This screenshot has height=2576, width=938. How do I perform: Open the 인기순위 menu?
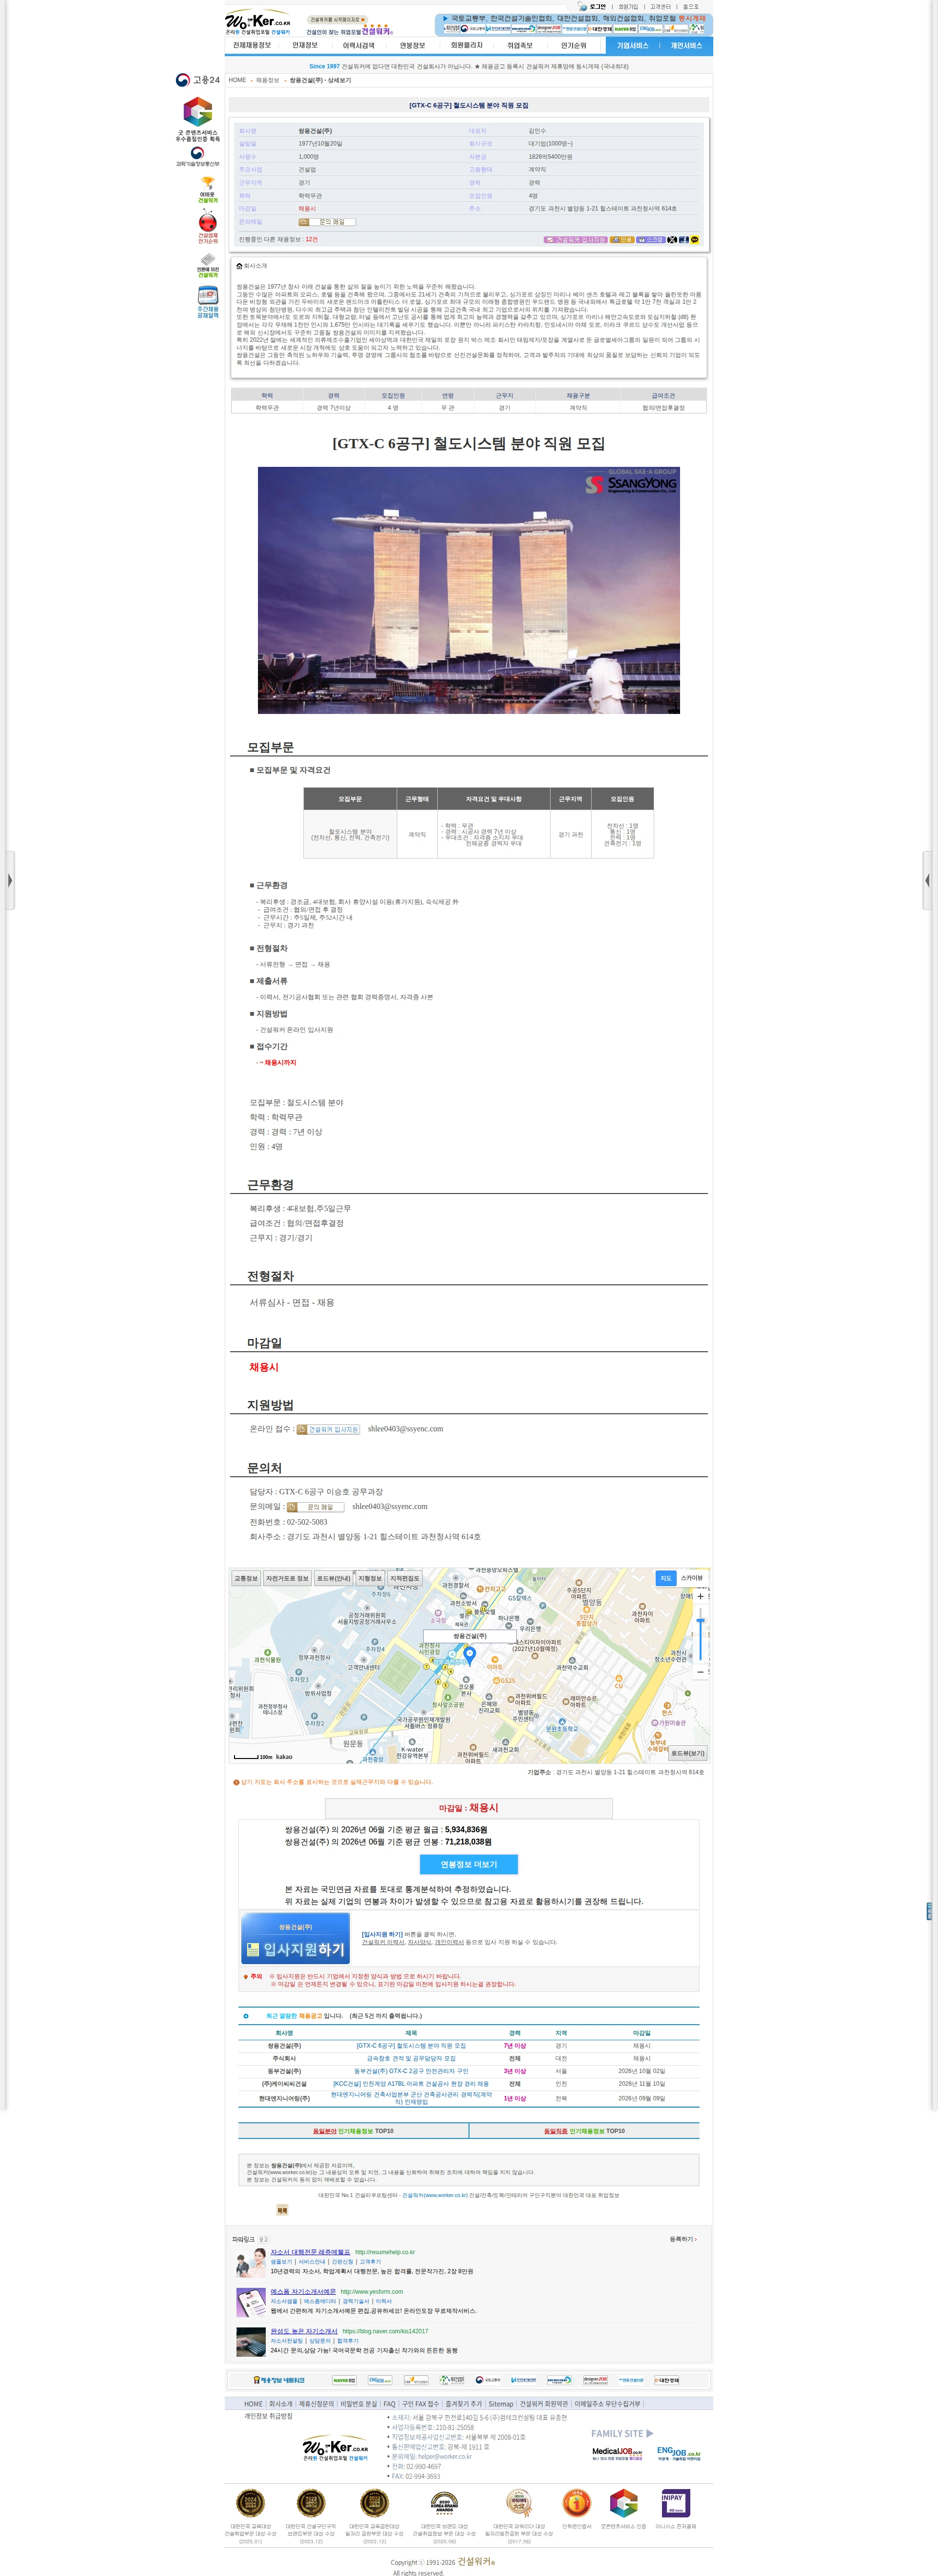574,45
